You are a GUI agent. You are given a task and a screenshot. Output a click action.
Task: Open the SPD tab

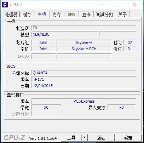pyautogui.click(x=71, y=15)
